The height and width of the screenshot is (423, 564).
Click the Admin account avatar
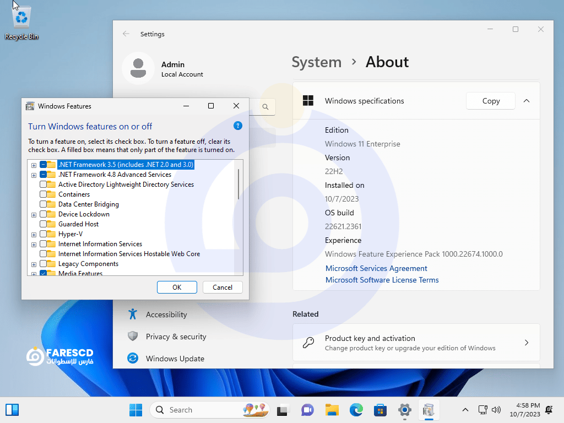coord(138,68)
